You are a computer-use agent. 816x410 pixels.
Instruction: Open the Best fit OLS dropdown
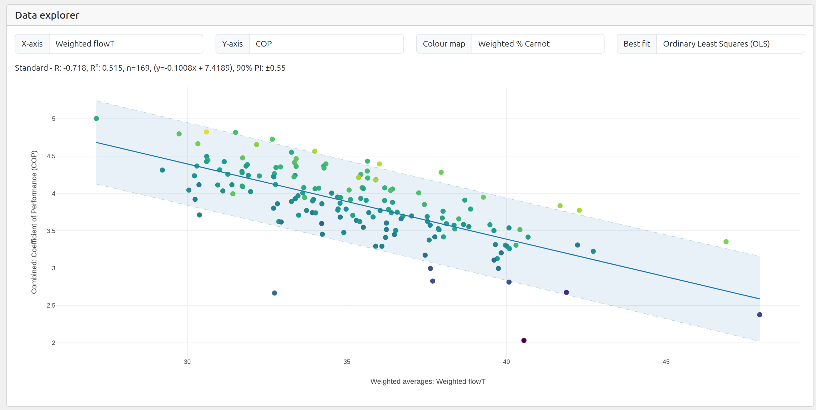730,44
